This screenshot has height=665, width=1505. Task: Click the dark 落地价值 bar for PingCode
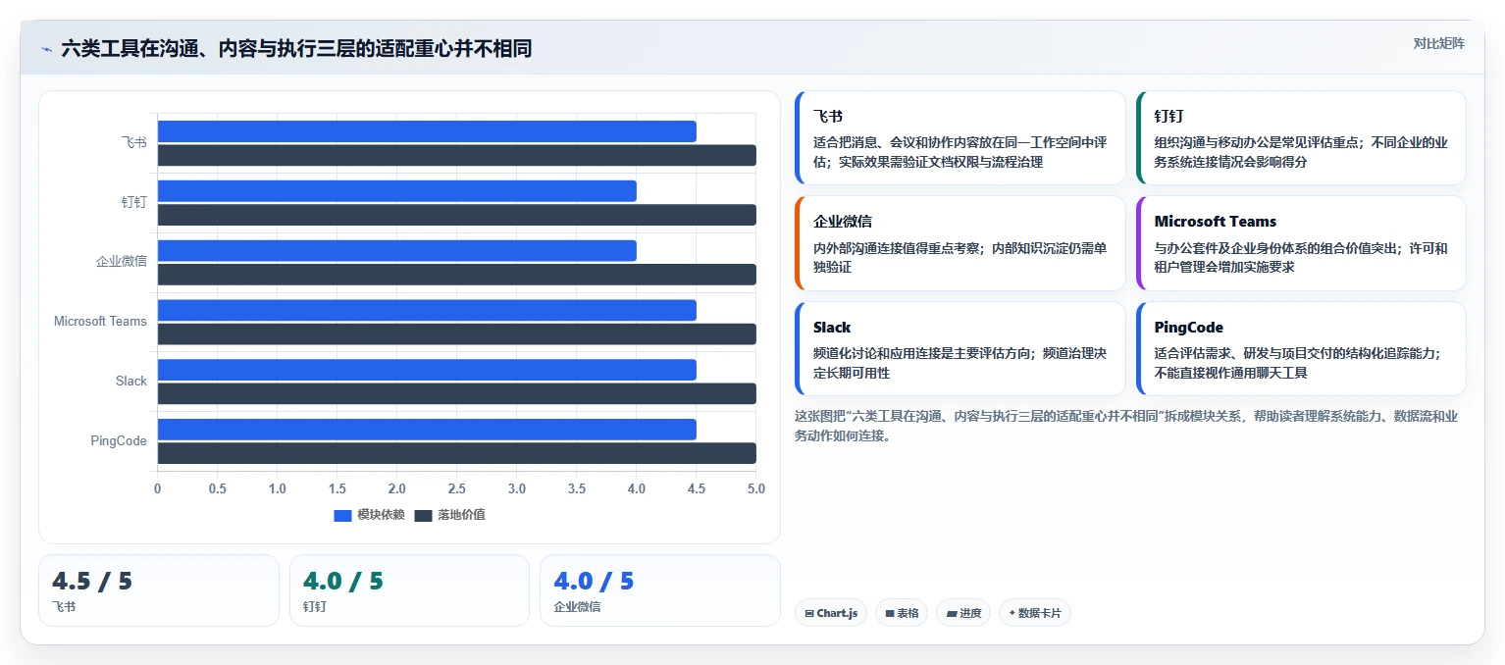457,453
